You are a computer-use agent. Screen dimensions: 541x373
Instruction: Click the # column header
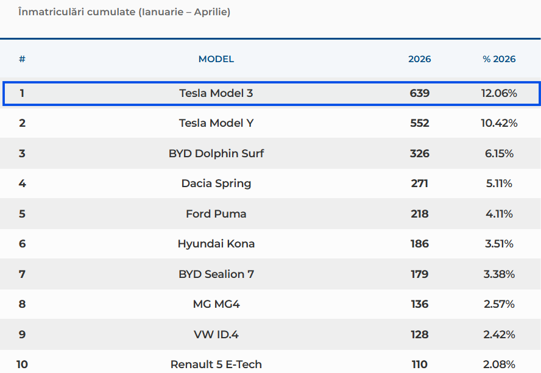point(22,59)
